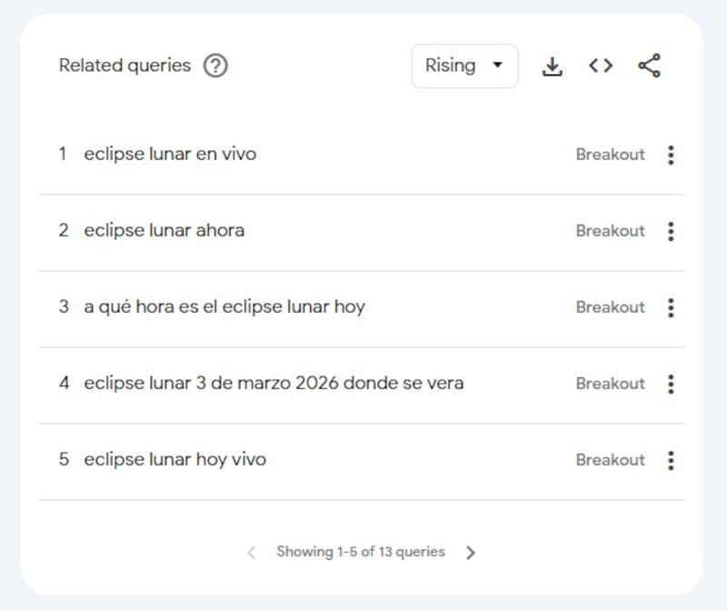Click the Related queries heading
727x611 pixels.
tap(124, 65)
